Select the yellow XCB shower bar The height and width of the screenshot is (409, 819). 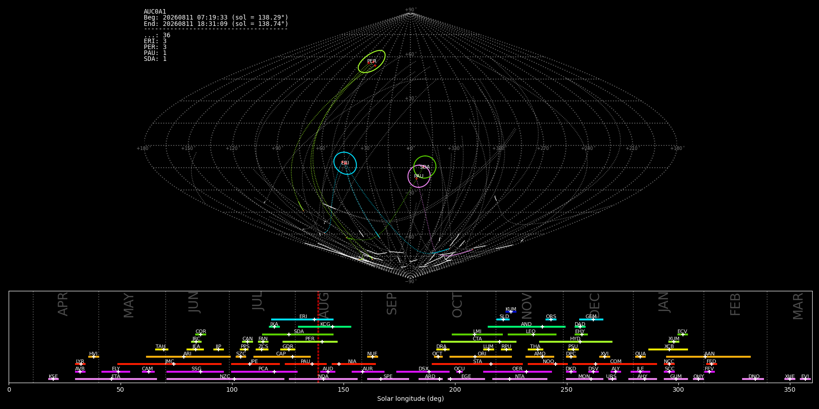[668, 349]
